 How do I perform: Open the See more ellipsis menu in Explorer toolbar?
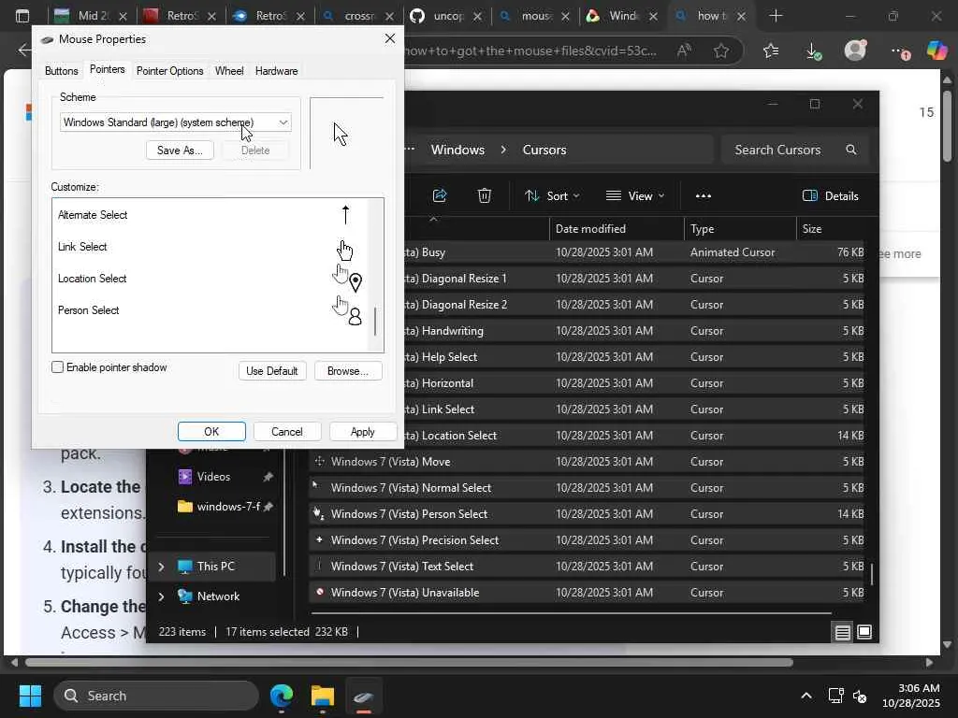(x=704, y=196)
